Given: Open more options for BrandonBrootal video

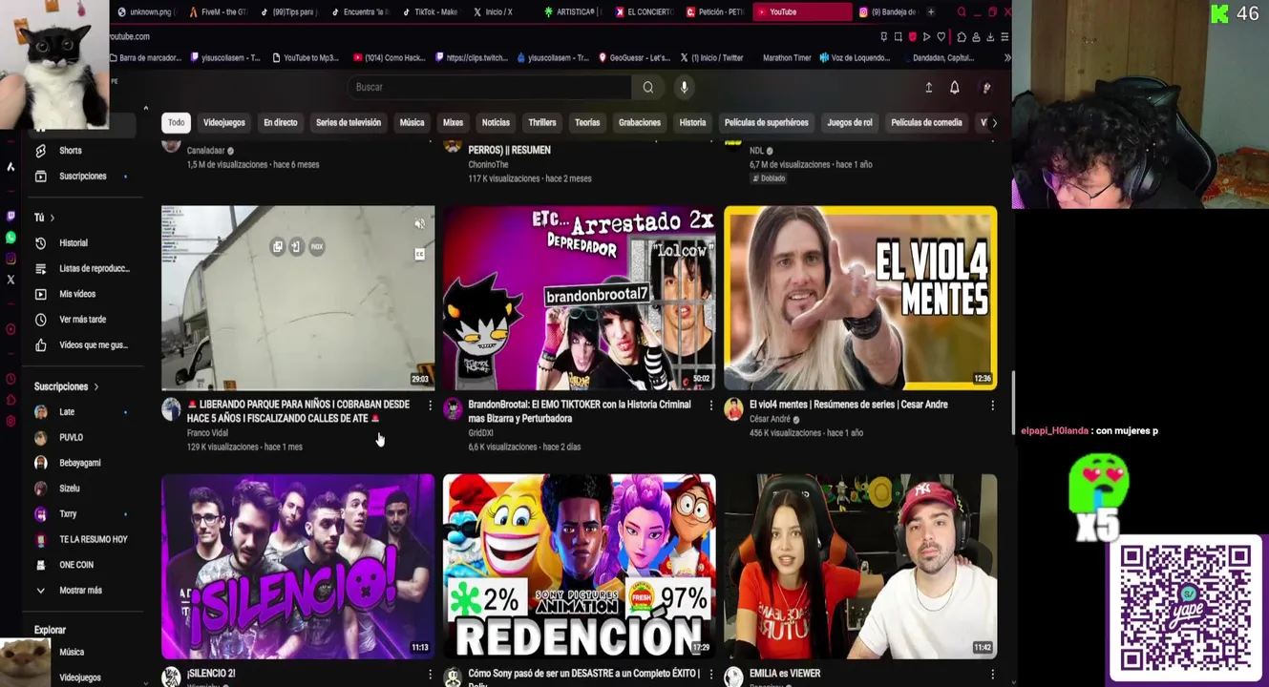Looking at the screenshot, I should (710, 406).
